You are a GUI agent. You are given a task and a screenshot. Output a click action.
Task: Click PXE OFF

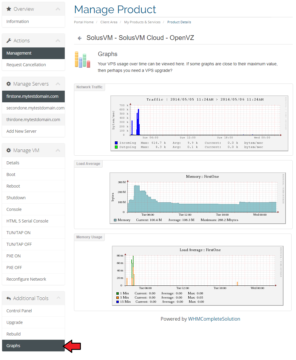point(33,268)
